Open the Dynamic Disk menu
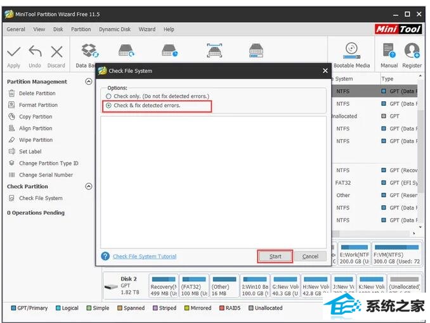 point(115,29)
